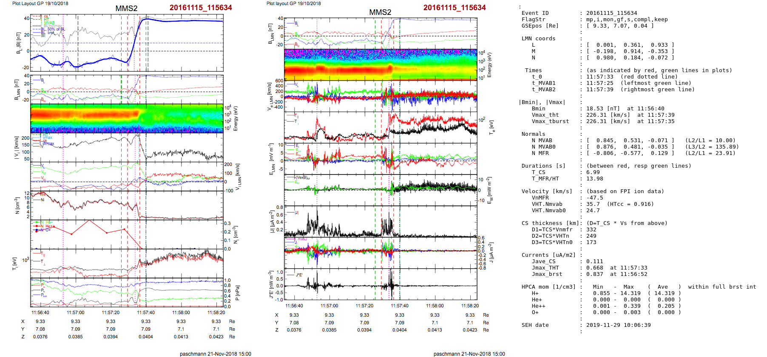Click 'paschmann 21-Nov-2018 15:00' under left plot
767x357 pixels.
click(216, 354)
